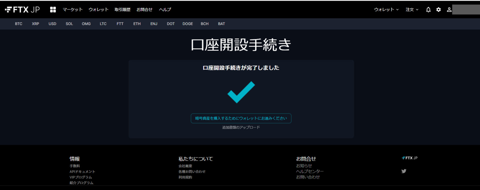View 利用規約 in the footer
This screenshot has height=190, width=480.
point(185,177)
